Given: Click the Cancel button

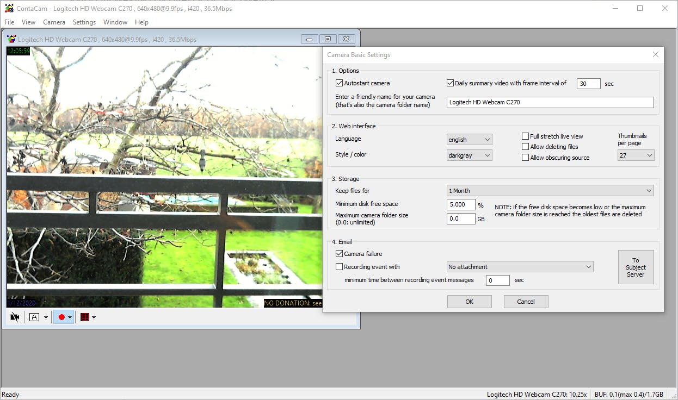Looking at the screenshot, I should pos(526,302).
